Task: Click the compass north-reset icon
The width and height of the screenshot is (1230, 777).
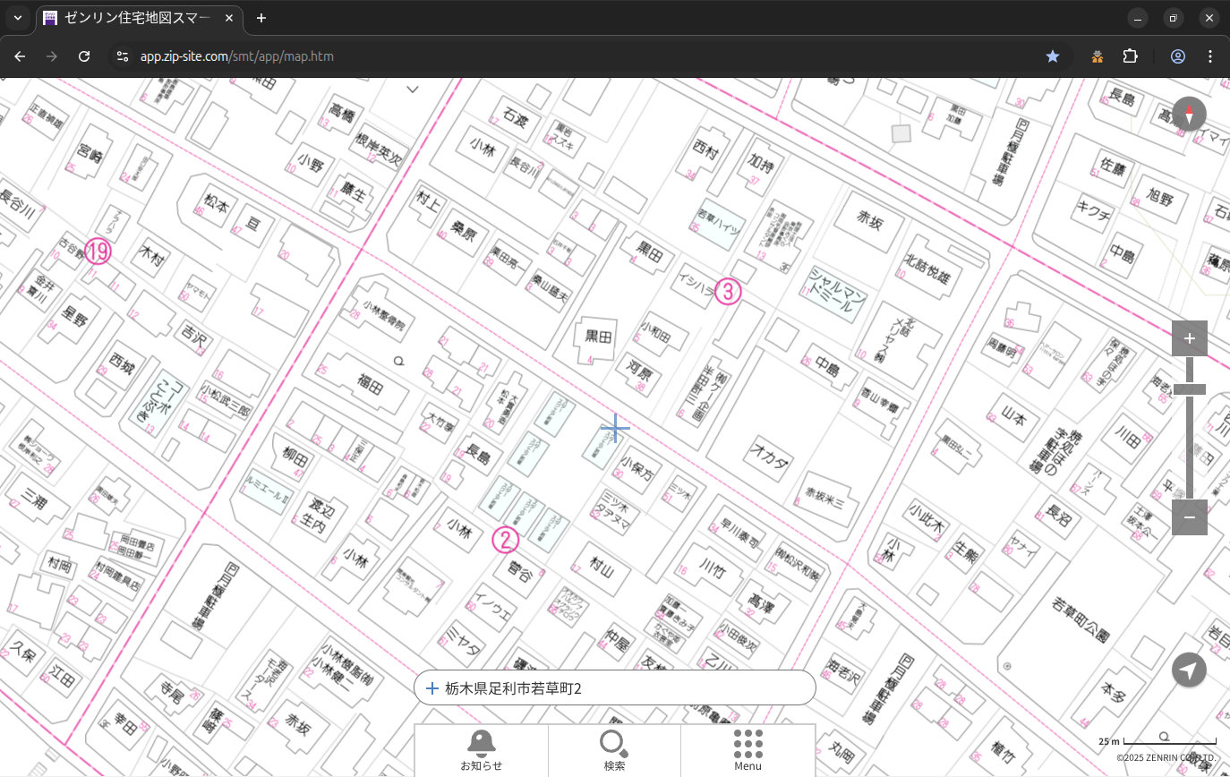Action: [x=1189, y=115]
